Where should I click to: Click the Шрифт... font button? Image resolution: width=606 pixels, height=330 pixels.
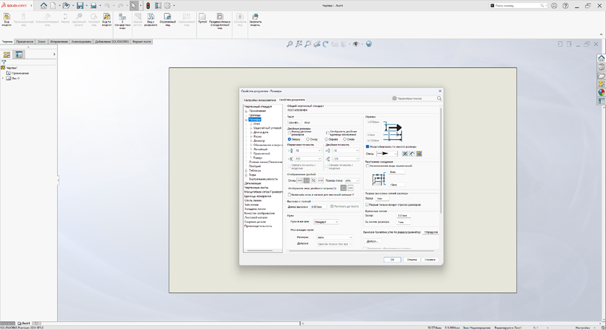pyautogui.click(x=294, y=122)
